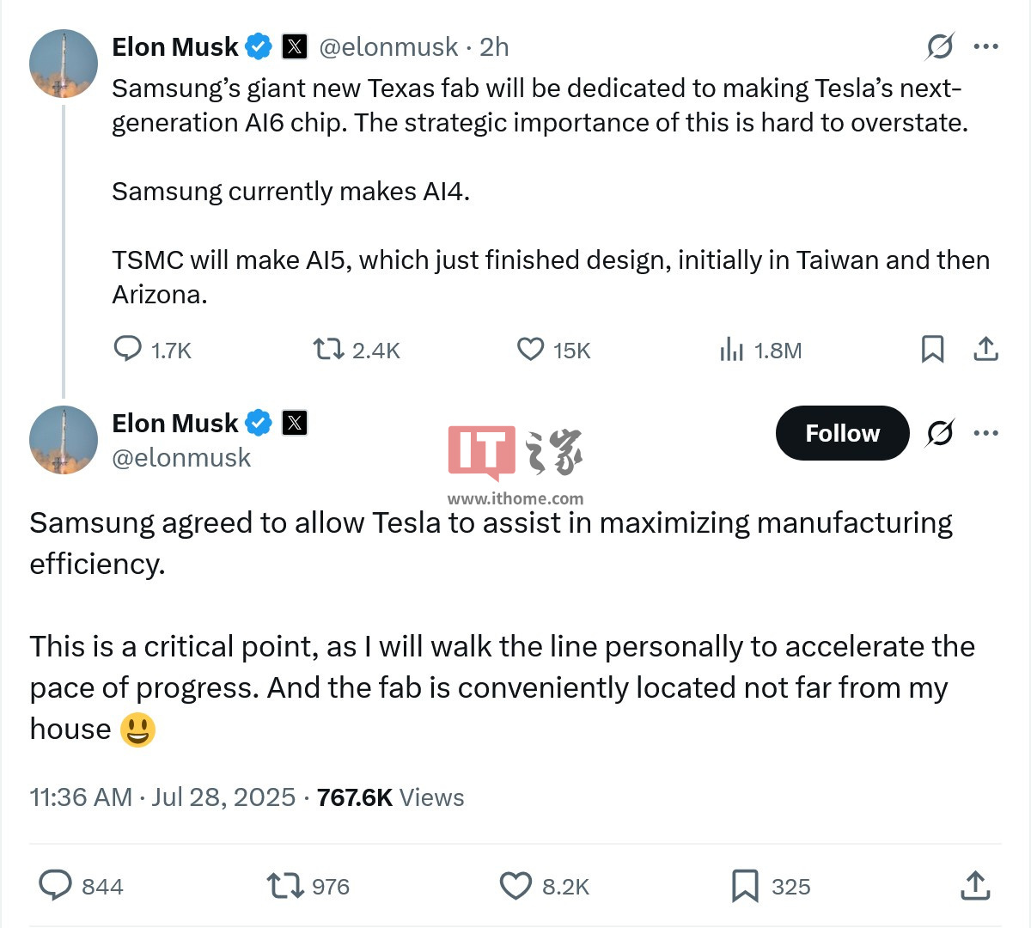Bookmark the main tweet with 325 bookmarks

[745, 885]
